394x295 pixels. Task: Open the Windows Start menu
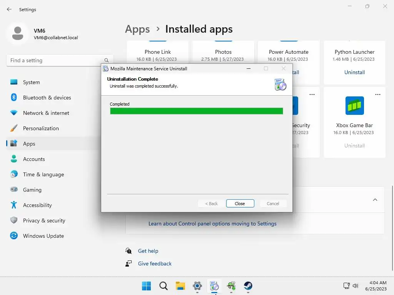(147, 286)
